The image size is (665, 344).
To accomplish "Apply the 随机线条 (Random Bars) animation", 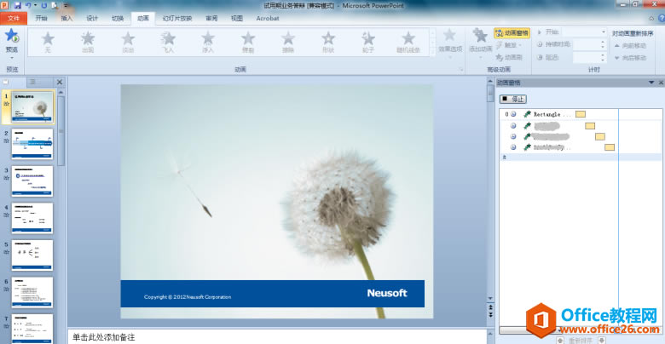I will tap(408, 42).
